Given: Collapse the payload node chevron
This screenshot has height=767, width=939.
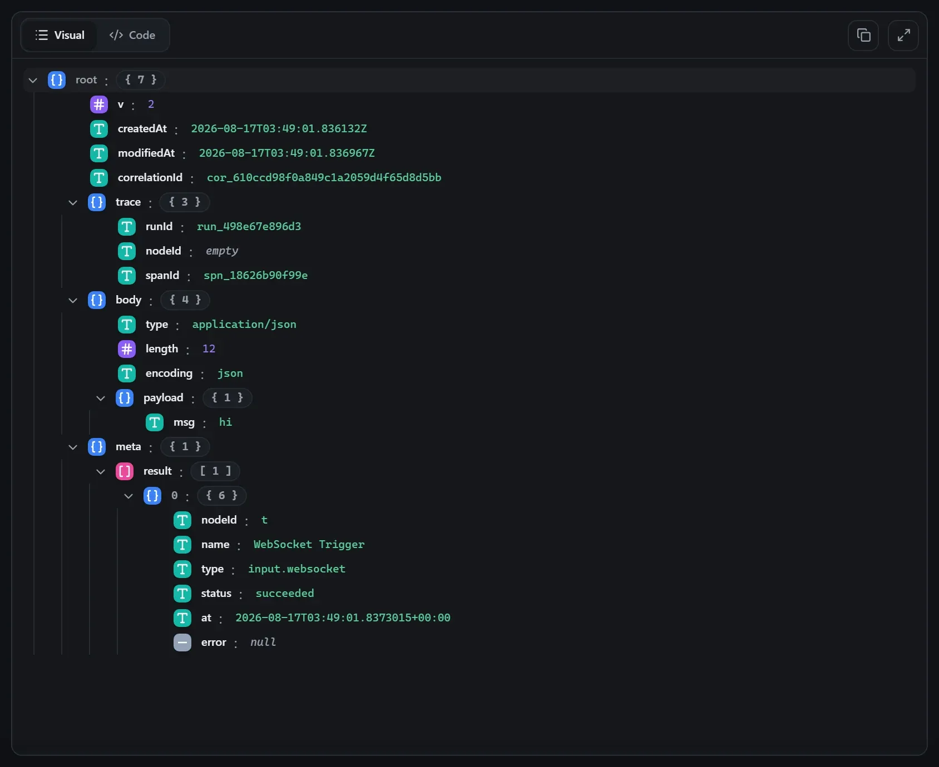Looking at the screenshot, I should [101, 398].
